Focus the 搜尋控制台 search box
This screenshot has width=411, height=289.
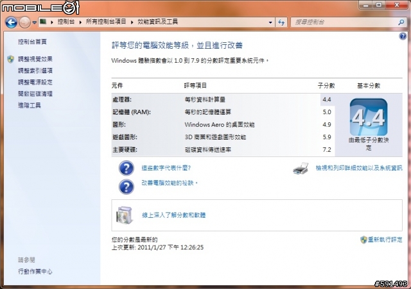click(345, 22)
